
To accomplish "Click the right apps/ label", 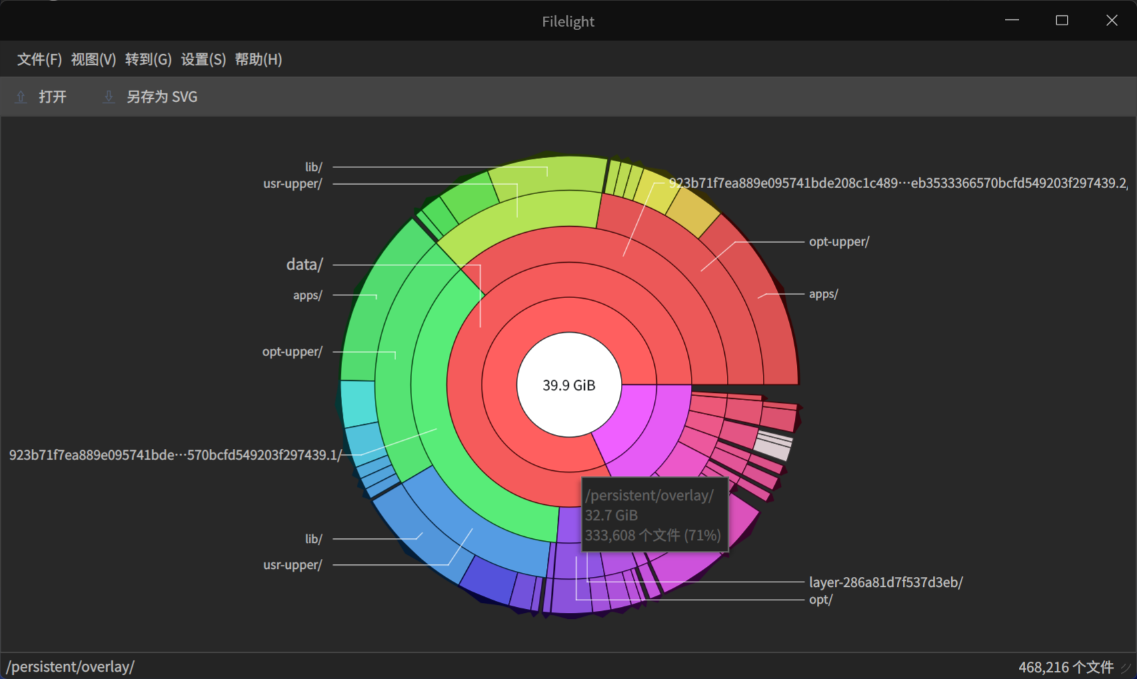I will tap(824, 293).
